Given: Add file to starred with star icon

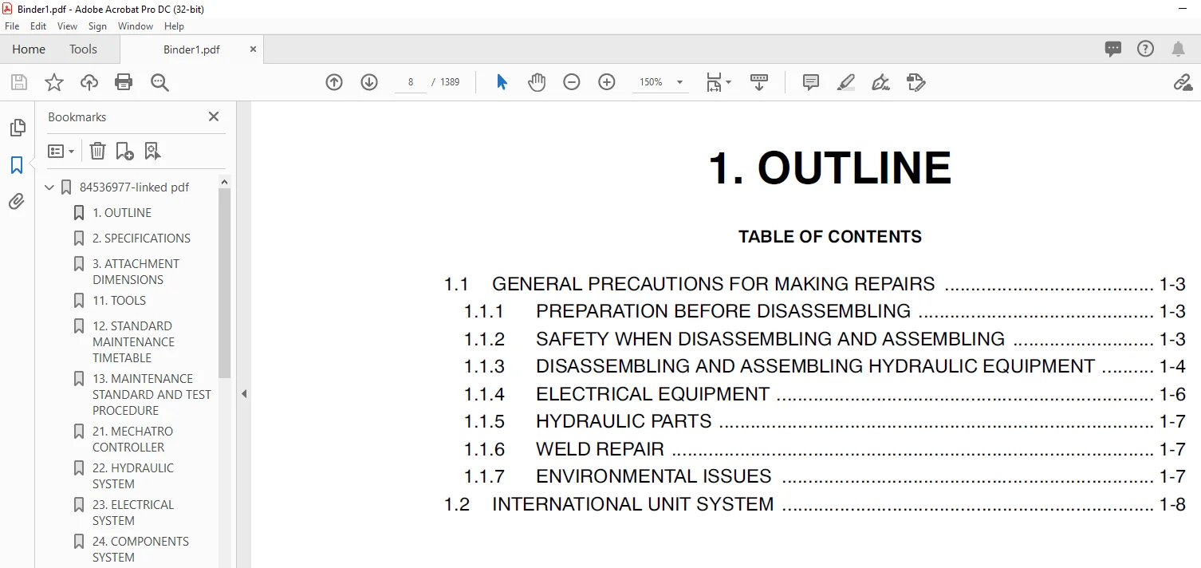Looking at the screenshot, I should pyautogui.click(x=53, y=82).
